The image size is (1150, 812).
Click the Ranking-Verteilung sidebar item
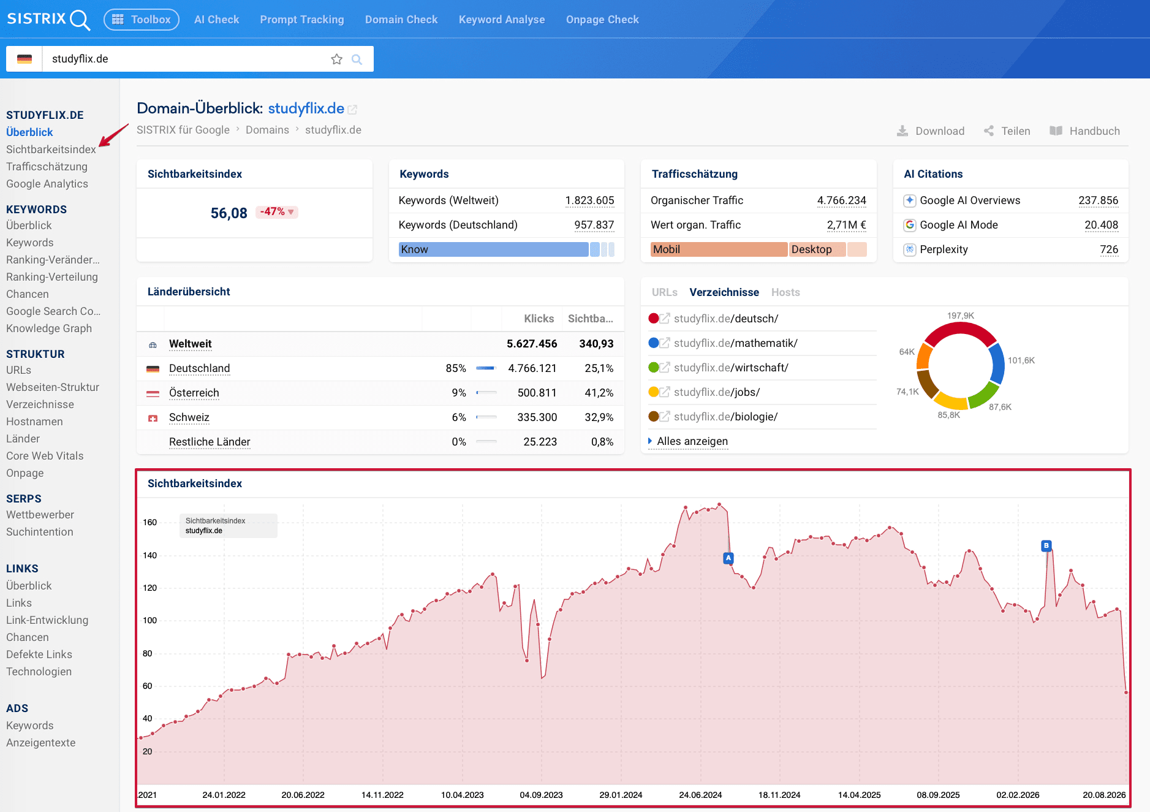tap(52, 277)
